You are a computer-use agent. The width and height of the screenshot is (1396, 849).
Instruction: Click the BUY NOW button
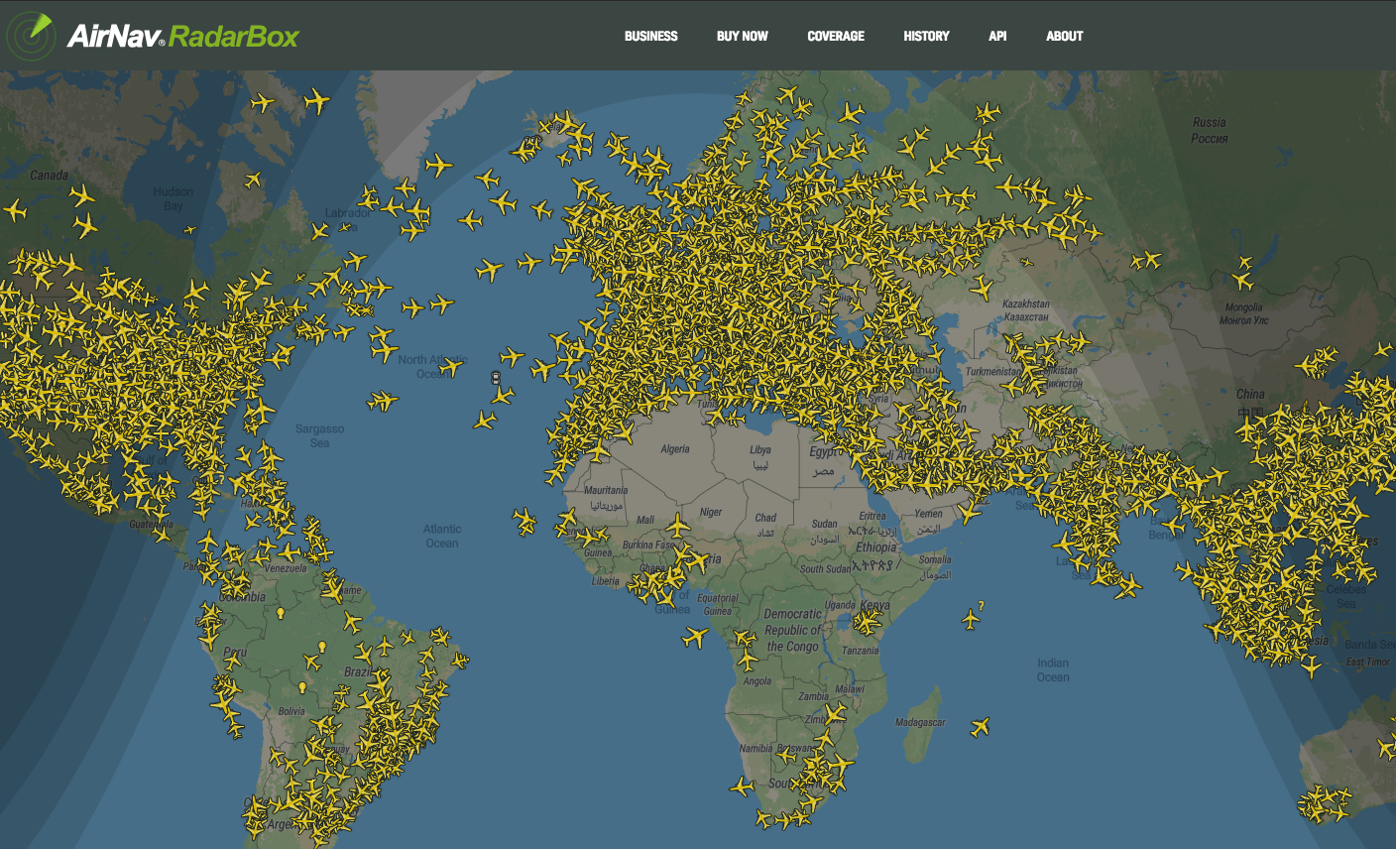pyautogui.click(x=741, y=36)
